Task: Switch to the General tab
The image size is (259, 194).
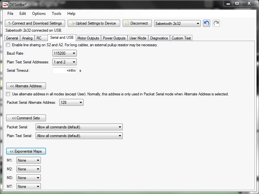Action: (x=12, y=38)
